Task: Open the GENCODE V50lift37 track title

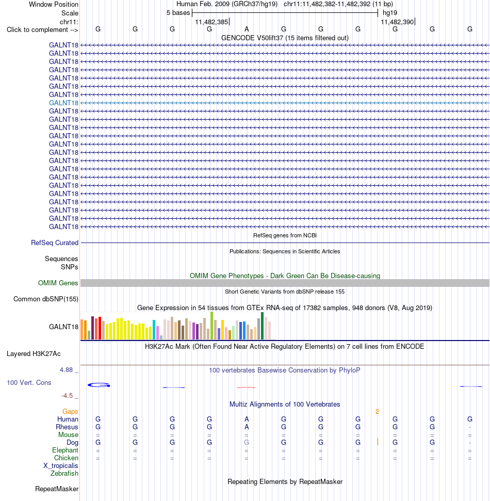Action: [285, 38]
